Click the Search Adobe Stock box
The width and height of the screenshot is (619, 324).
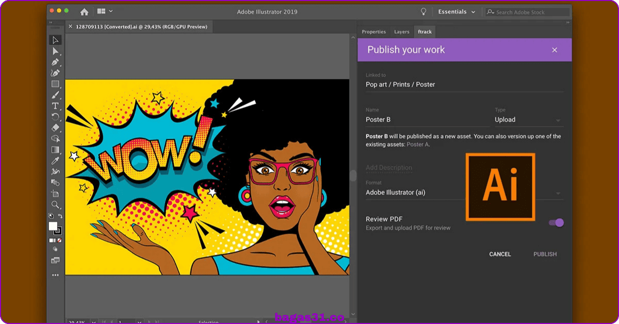[x=528, y=12]
